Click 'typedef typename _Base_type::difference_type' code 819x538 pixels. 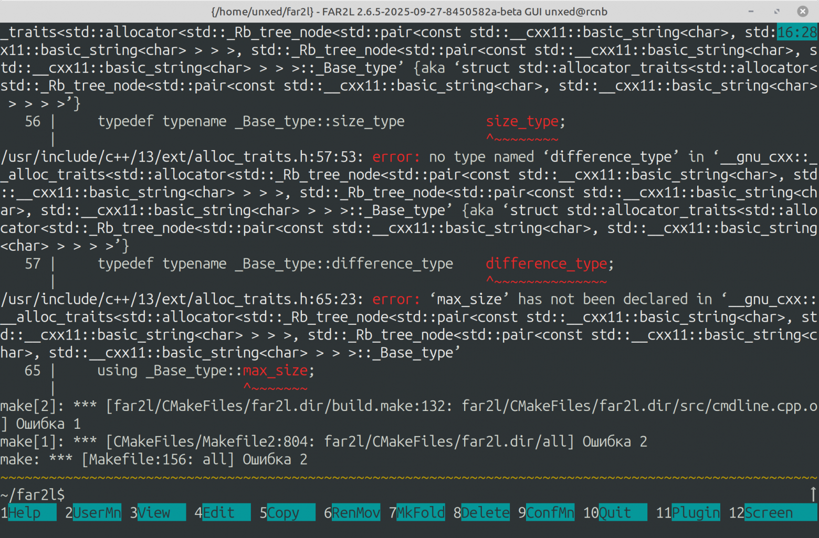pyautogui.click(x=275, y=263)
